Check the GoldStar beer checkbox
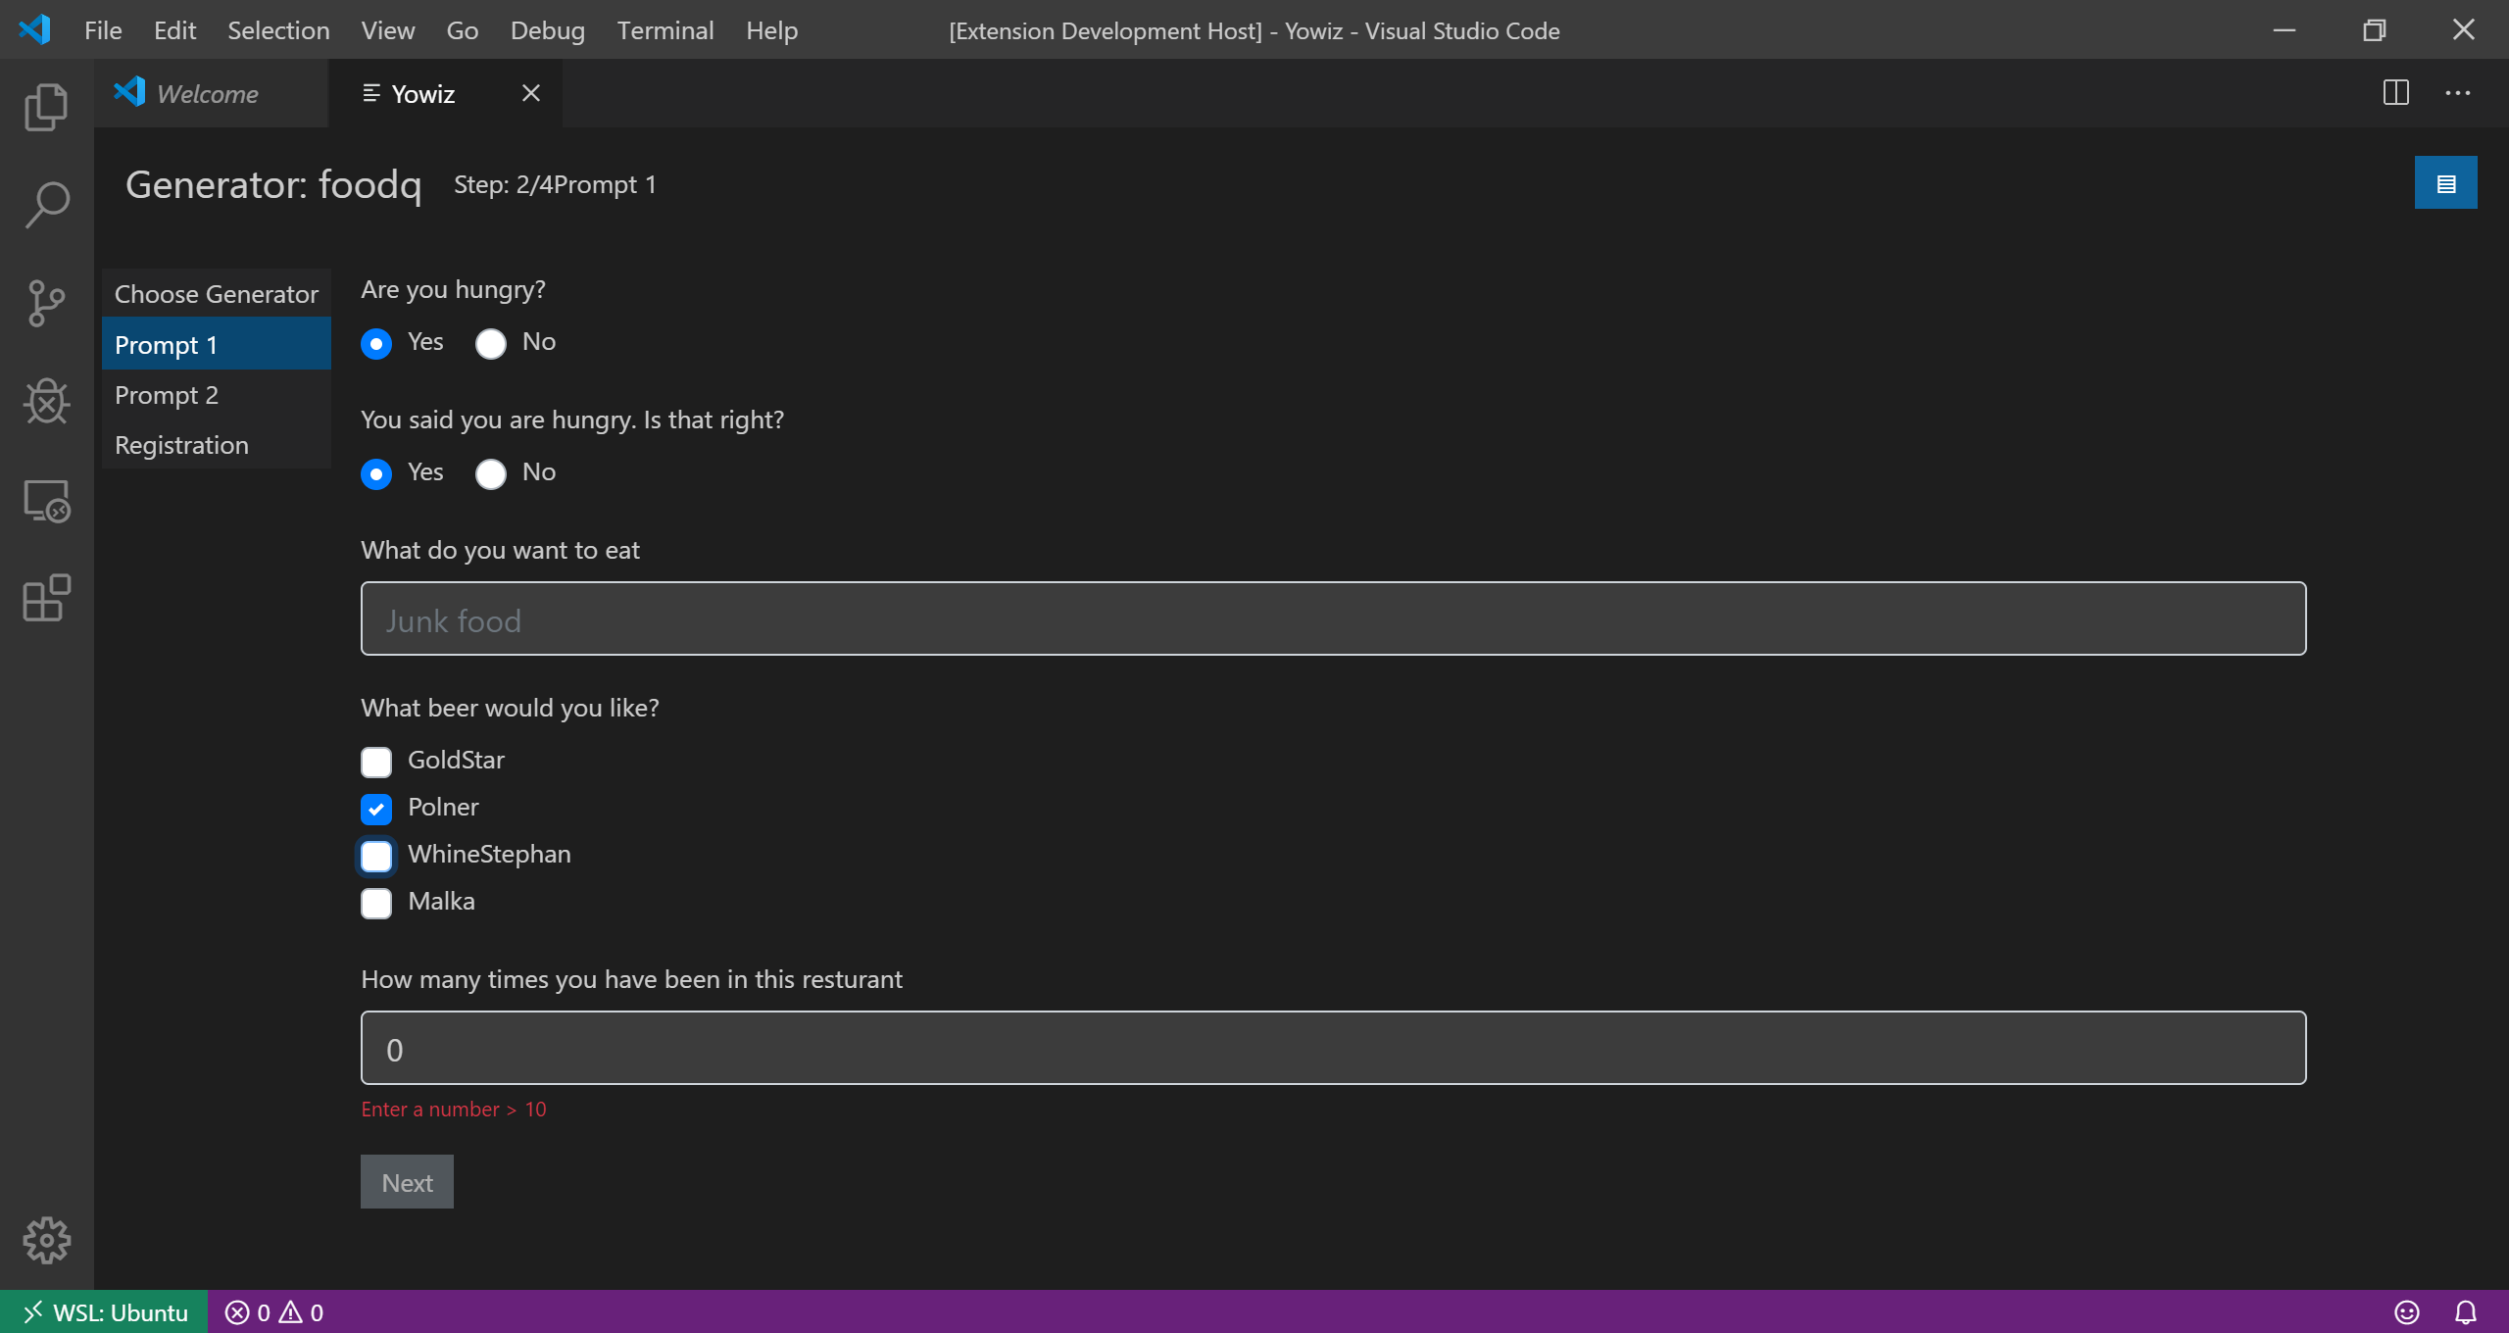Viewport: 2509px width, 1333px height. point(376,762)
